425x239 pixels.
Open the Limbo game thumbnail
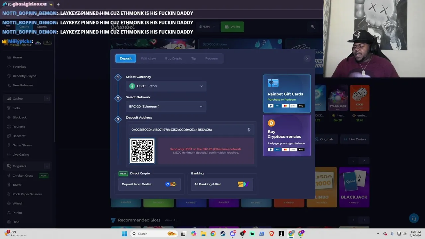(x=321, y=188)
